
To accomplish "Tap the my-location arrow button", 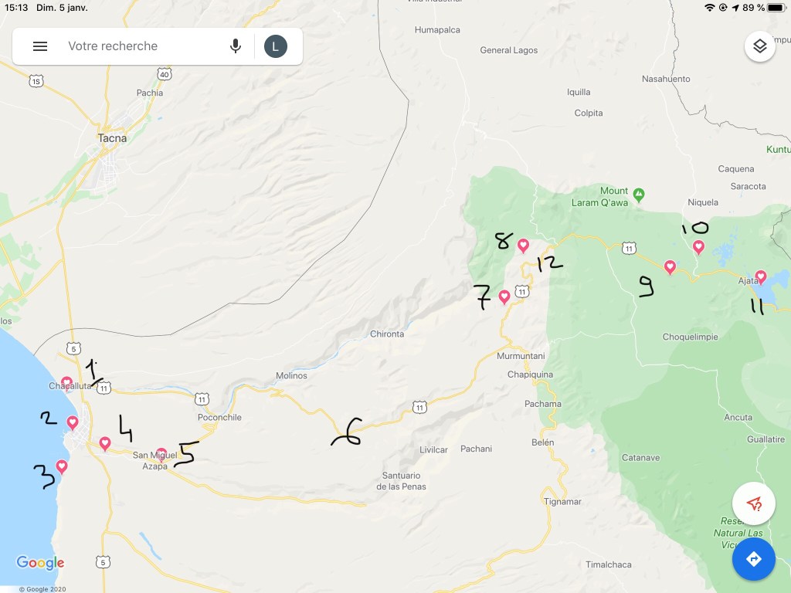I will [x=753, y=504].
